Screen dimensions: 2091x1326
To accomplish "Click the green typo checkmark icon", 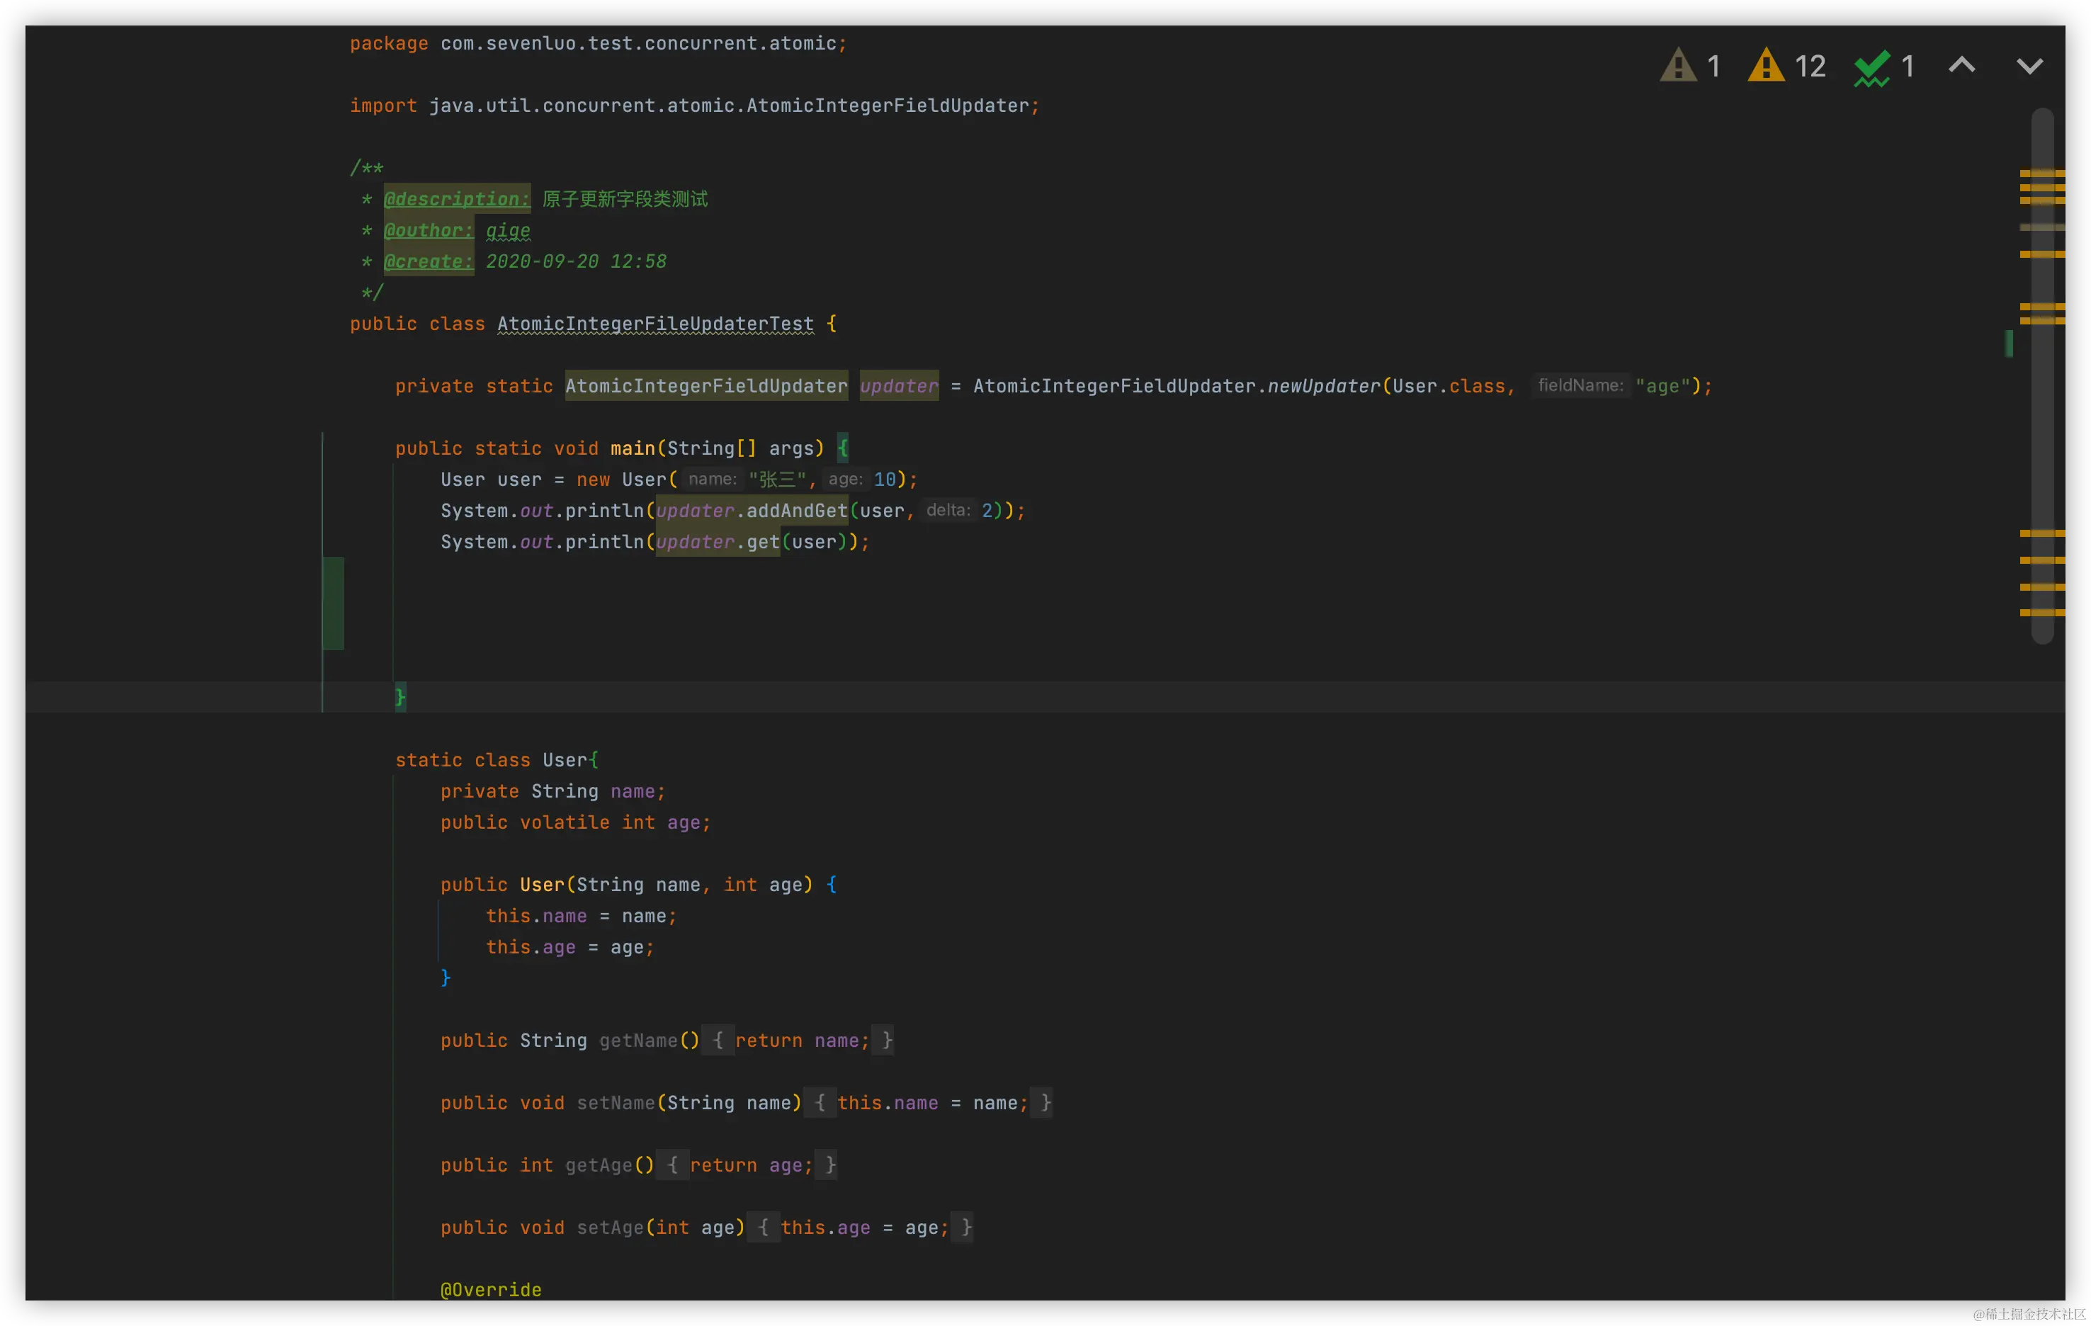I will click(x=1871, y=68).
